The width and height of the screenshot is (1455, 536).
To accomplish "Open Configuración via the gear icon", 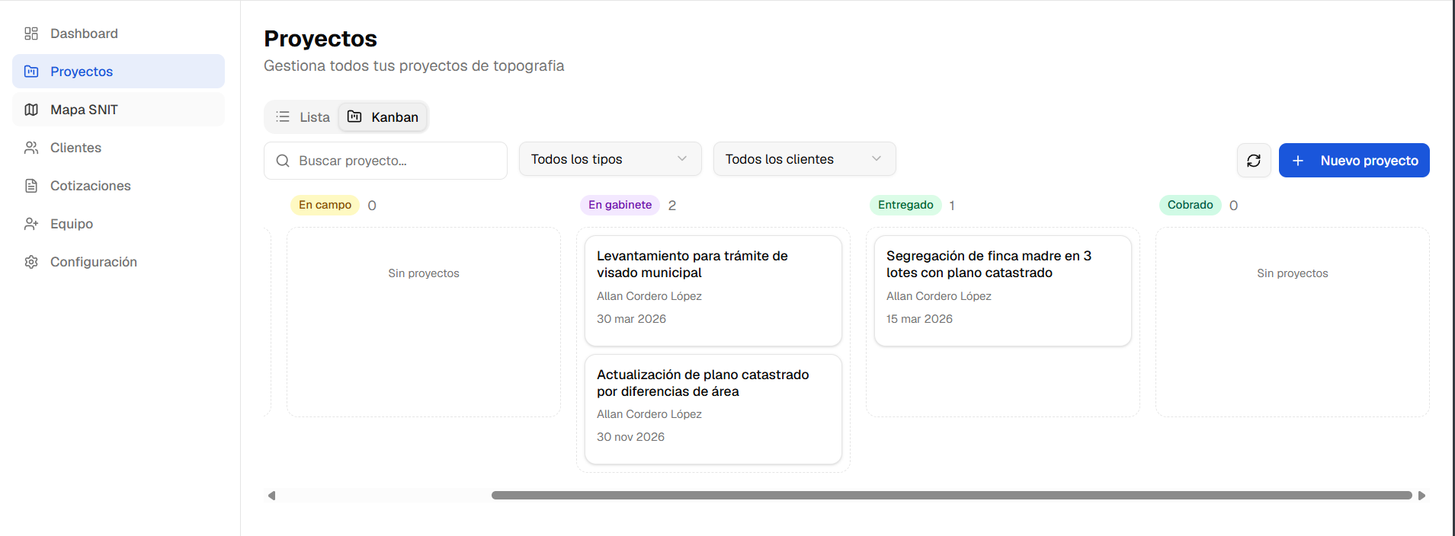I will pos(30,261).
